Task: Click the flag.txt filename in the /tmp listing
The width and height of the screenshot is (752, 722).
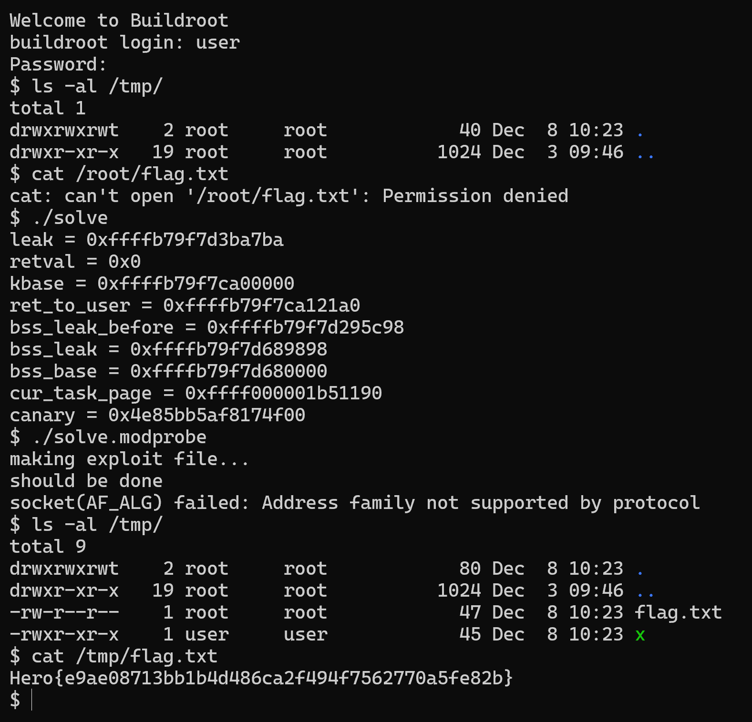Action: coord(678,612)
